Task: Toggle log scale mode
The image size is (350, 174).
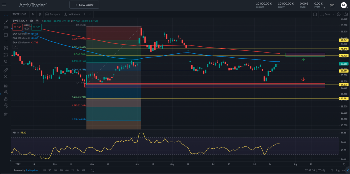Action: [x=338, y=170]
